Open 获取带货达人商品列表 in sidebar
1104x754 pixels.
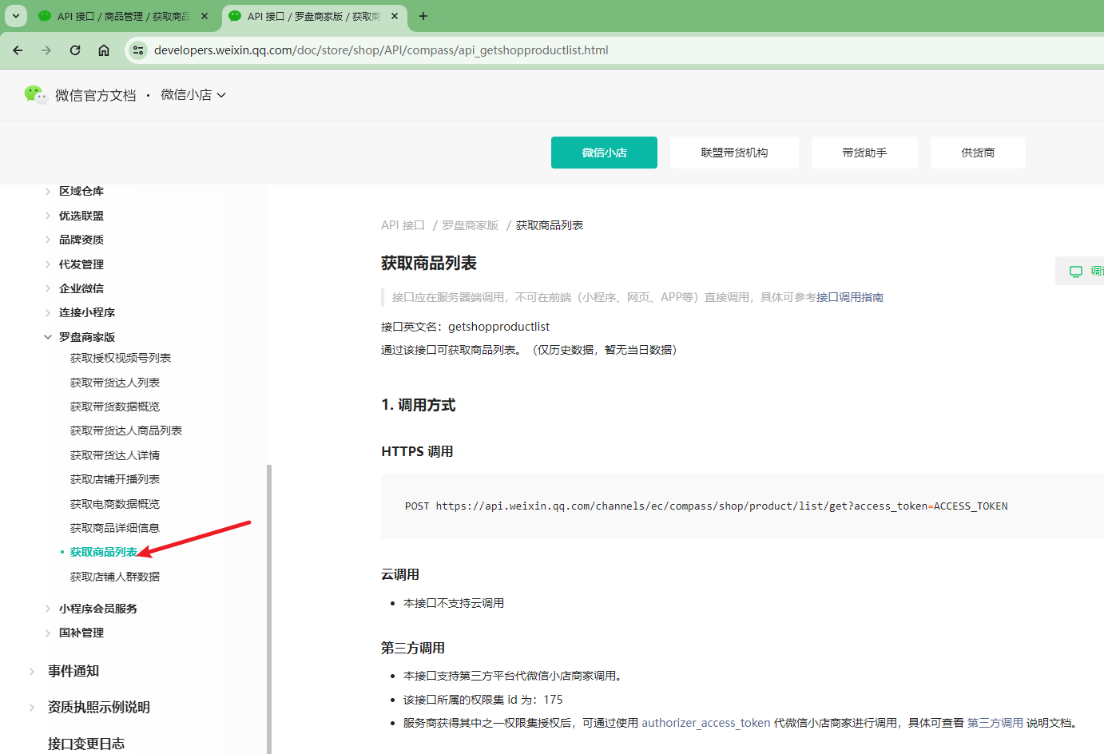point(126,431)
